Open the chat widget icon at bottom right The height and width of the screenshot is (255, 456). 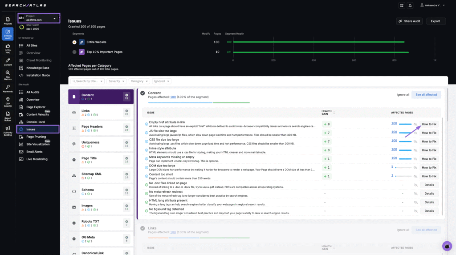coord(447,246)
